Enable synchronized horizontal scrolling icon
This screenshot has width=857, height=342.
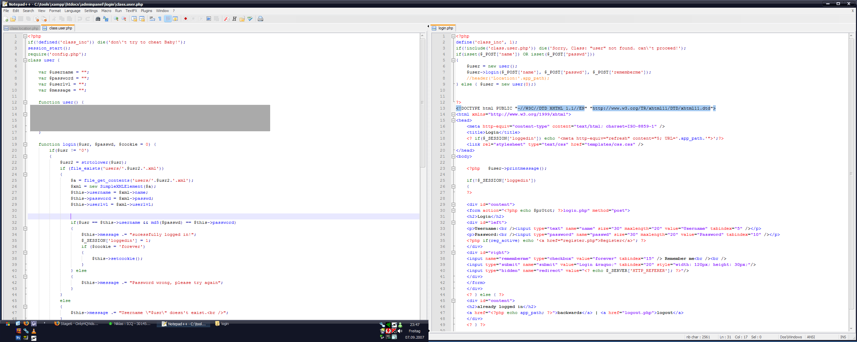pos(142,19)
